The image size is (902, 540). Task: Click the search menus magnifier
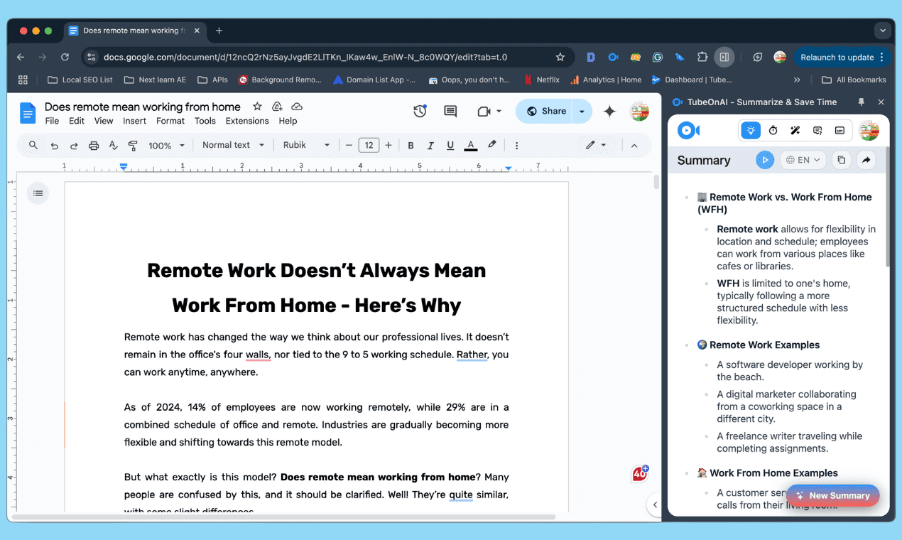pyautogui.click(x=33, y=145)
